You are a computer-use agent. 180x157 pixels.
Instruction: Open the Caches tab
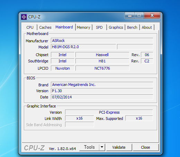point(45,27)
